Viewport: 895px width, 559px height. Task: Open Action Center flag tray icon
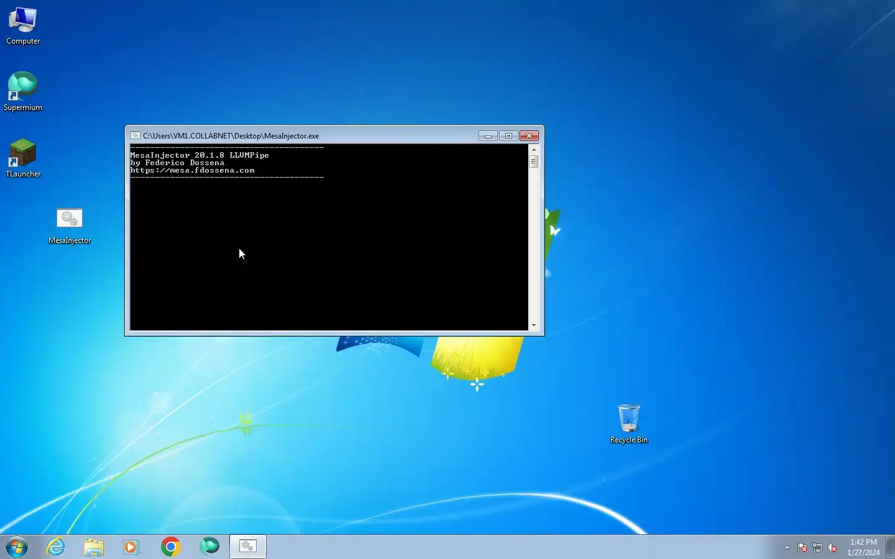click(x=802, y=547)
